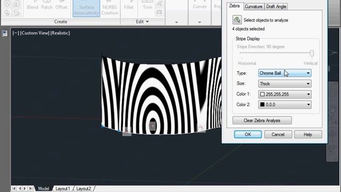
Task: Click the 'Stripe Display' group label
Action: coord(248,39)
